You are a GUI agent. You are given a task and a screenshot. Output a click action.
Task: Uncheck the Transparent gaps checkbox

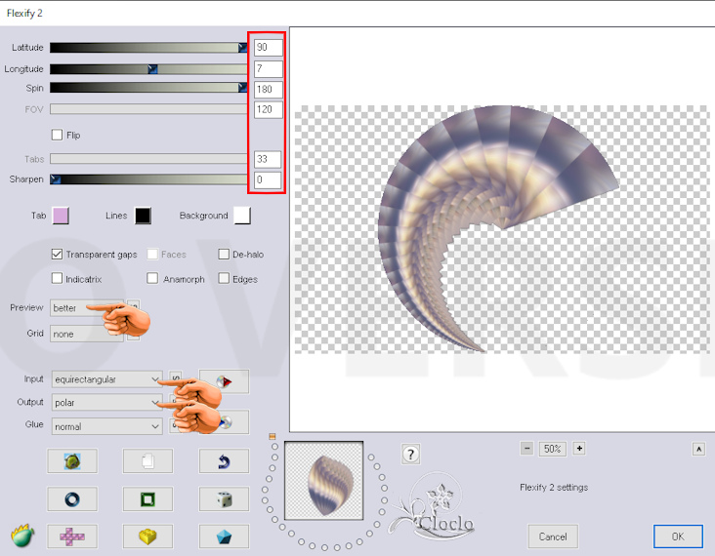click(57, 255)
